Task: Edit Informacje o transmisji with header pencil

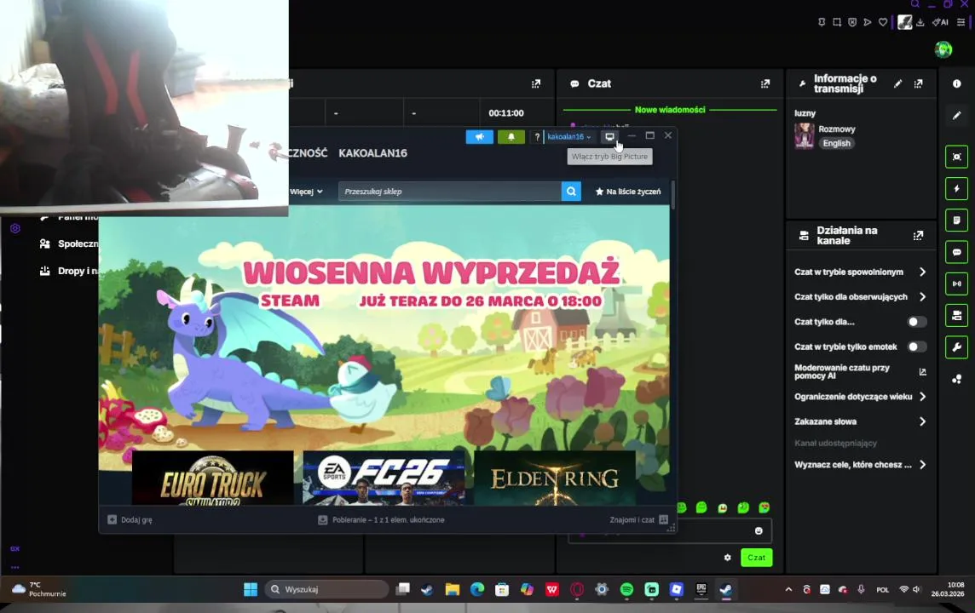Action: coord(898,83)
